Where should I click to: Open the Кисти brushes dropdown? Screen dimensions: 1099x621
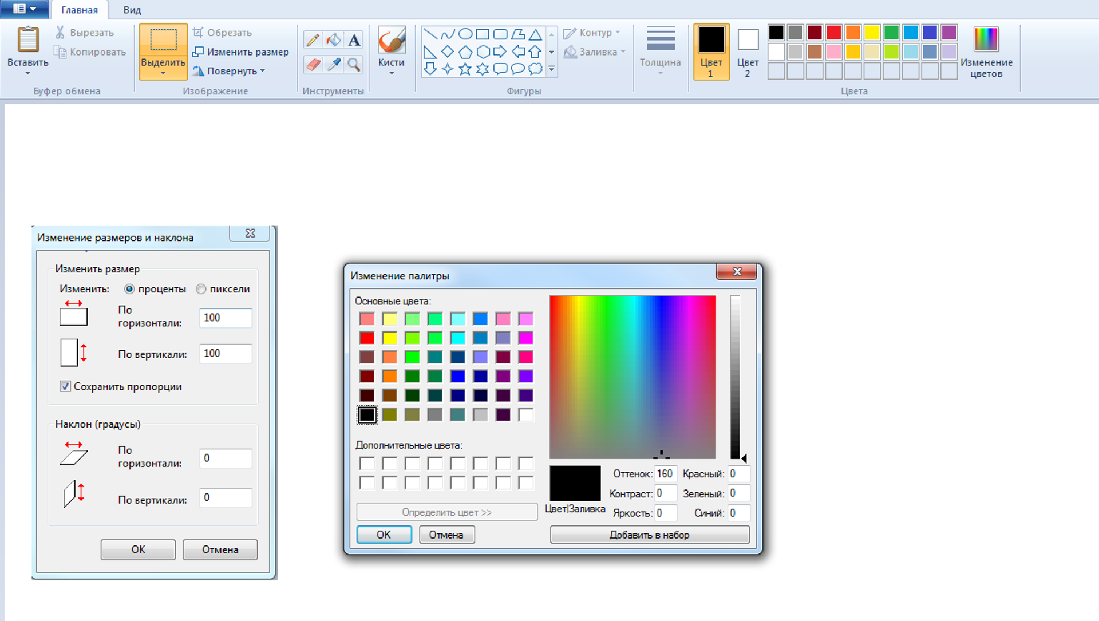[392, 73]
